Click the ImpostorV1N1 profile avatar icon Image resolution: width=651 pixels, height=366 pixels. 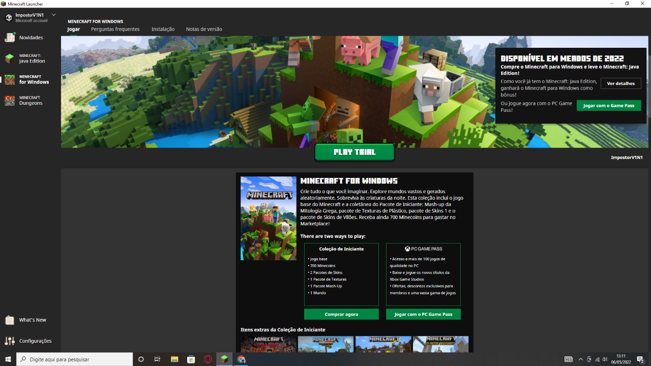point(9,18)
